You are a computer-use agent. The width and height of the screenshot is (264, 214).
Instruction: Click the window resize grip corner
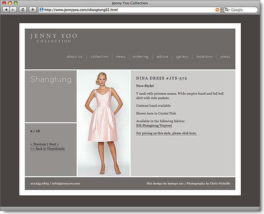pyautogui.click(x=258, y=209)
